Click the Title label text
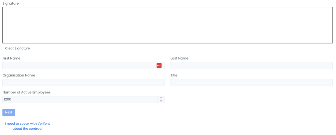 174,75
